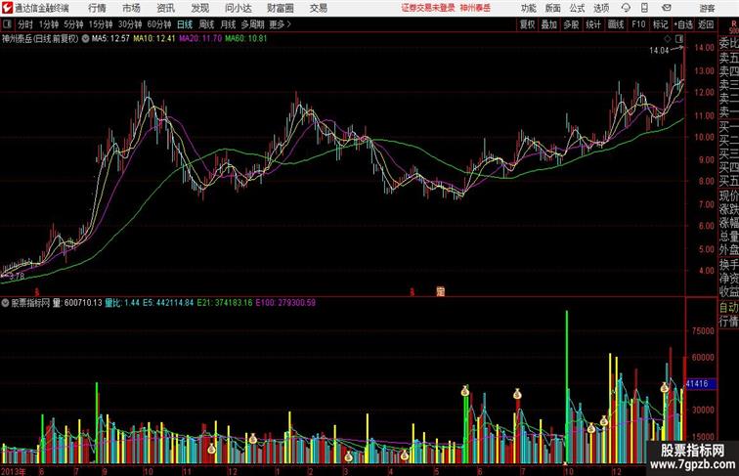Select the 周线 weekly chart tab
The height and width of the screenshot is (476, 739).
pos(206,24)
